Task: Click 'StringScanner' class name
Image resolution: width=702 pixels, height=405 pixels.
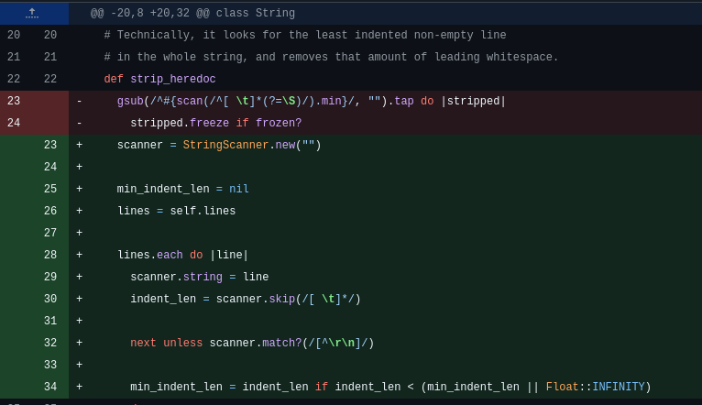Action: [x=225, y=145]
